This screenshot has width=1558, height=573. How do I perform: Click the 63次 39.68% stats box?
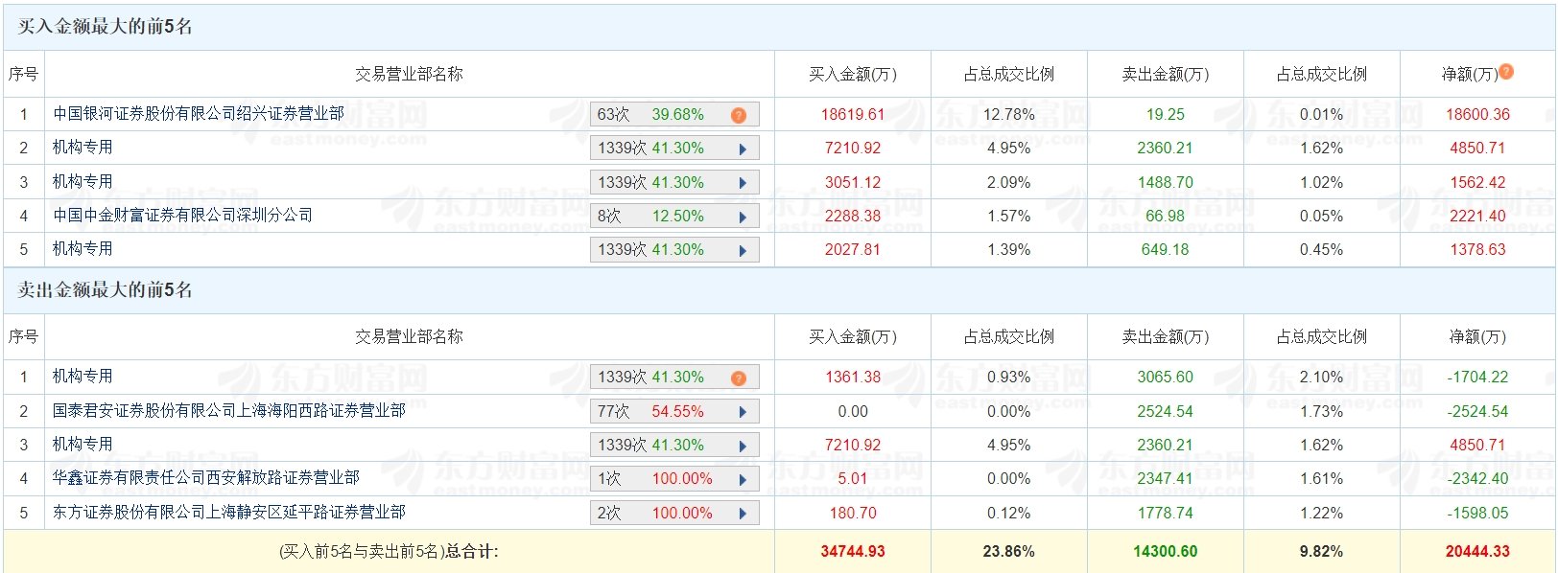[674, 114]
